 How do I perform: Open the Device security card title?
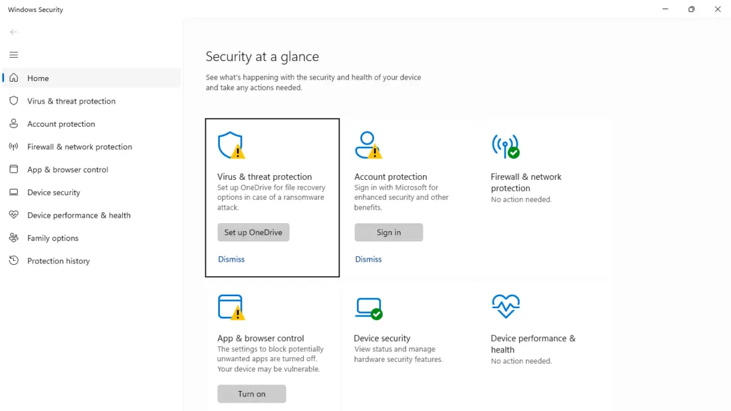pos(382,338)
